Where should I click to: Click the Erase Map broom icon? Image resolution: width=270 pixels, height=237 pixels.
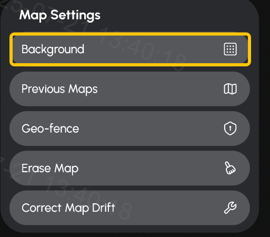(x=230, y=168)
